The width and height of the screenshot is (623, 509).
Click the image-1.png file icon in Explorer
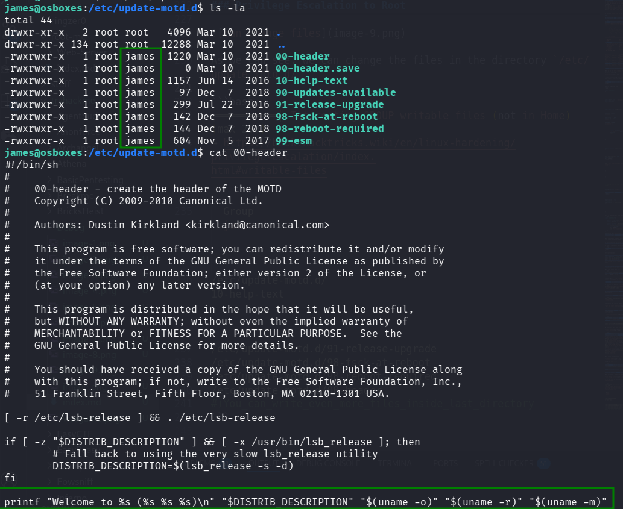(54, 242)
